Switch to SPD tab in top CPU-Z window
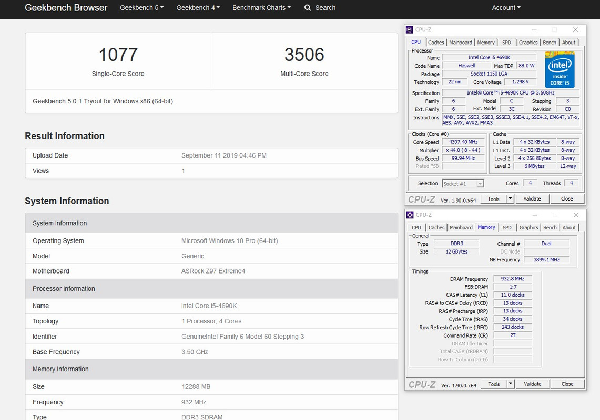 coord(506,43)
